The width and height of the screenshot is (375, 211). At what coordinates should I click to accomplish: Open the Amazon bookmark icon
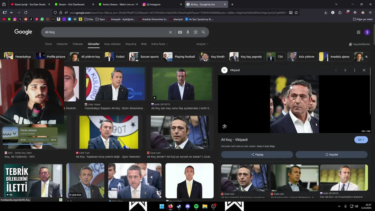pyautogui.click(x=59, y=19)
